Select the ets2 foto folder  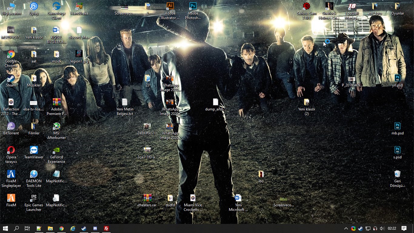(x=375, y=9)
